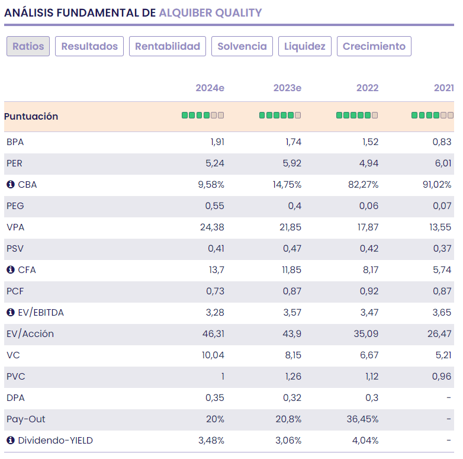Click the 2023e score rating squares
This screenshot has width=463, height=459.
coord(279,115)
